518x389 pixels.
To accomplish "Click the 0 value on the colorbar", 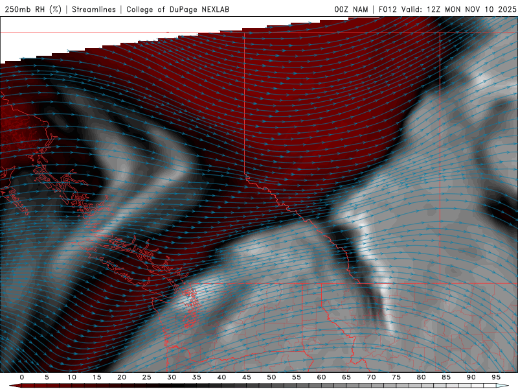I will 22,377.
